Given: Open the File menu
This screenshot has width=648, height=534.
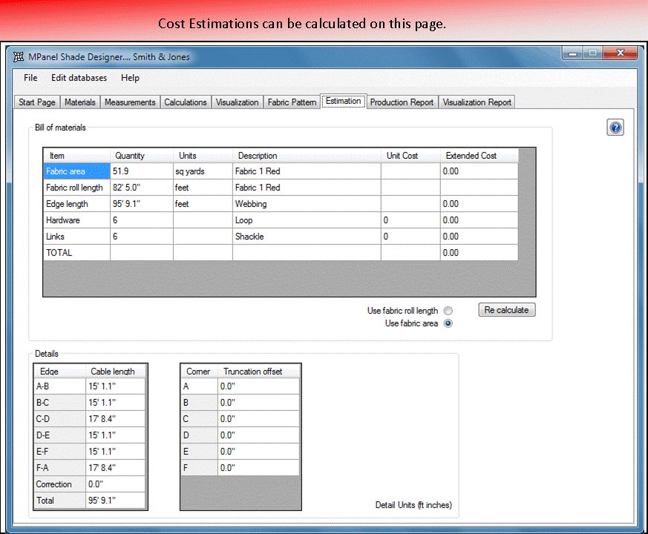Looking at the screenshot, I should coord(30,78).
